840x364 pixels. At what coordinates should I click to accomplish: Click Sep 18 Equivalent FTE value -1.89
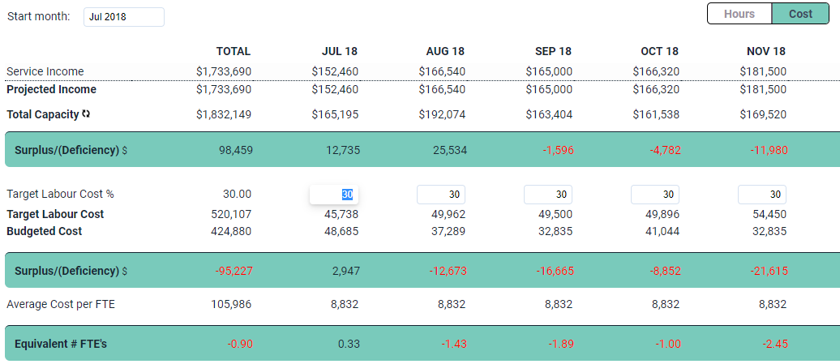(x=561, y=344)
